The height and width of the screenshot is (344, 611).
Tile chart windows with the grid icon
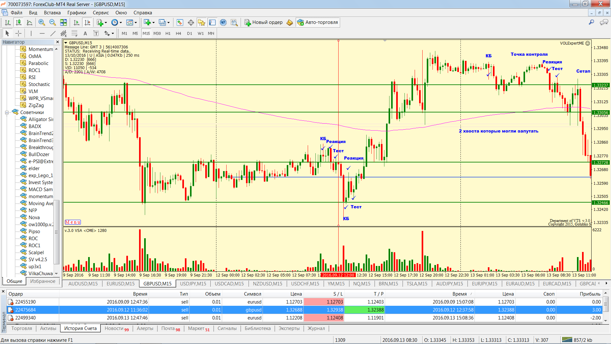(63, 22)
